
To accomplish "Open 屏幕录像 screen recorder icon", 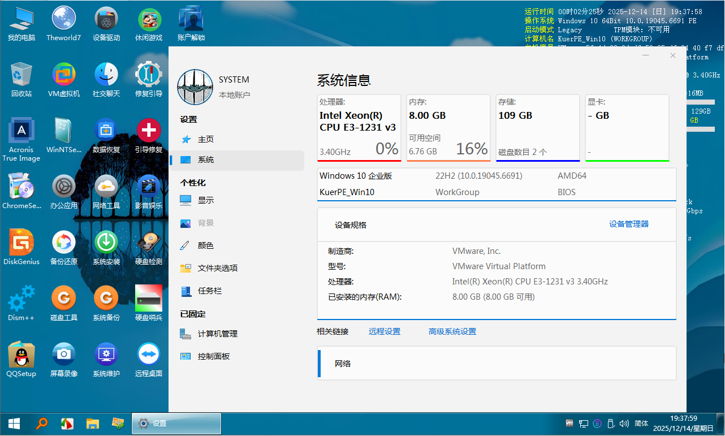I will pos(63,355).
